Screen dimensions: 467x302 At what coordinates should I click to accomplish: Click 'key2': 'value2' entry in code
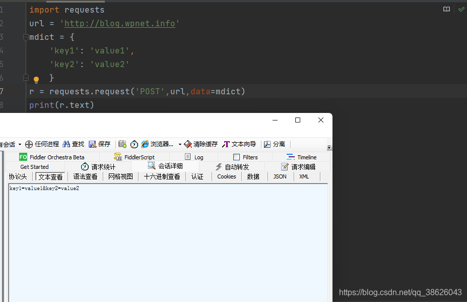[90, 64]
